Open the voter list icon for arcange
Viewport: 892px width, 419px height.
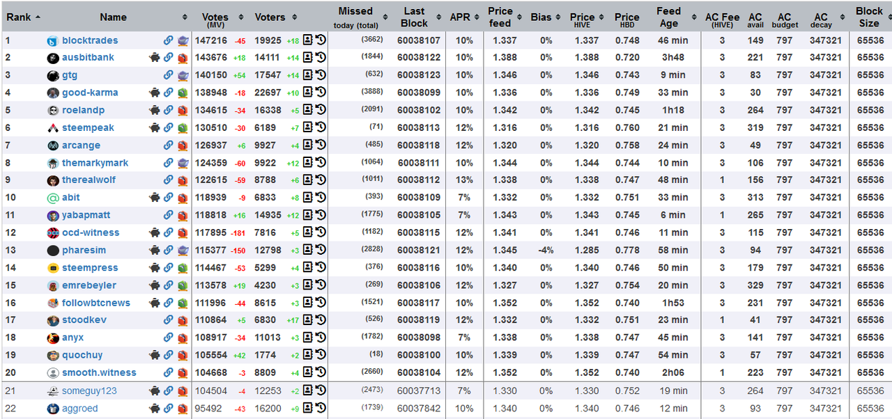pos(307,145)
